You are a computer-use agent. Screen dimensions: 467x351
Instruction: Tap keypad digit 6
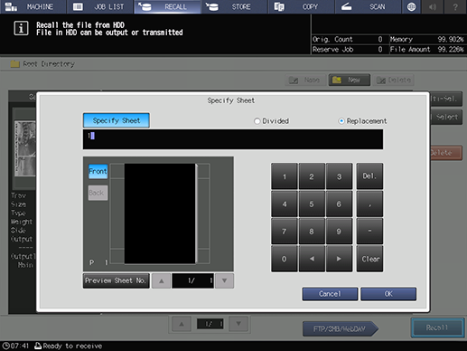tap(339, 204)
